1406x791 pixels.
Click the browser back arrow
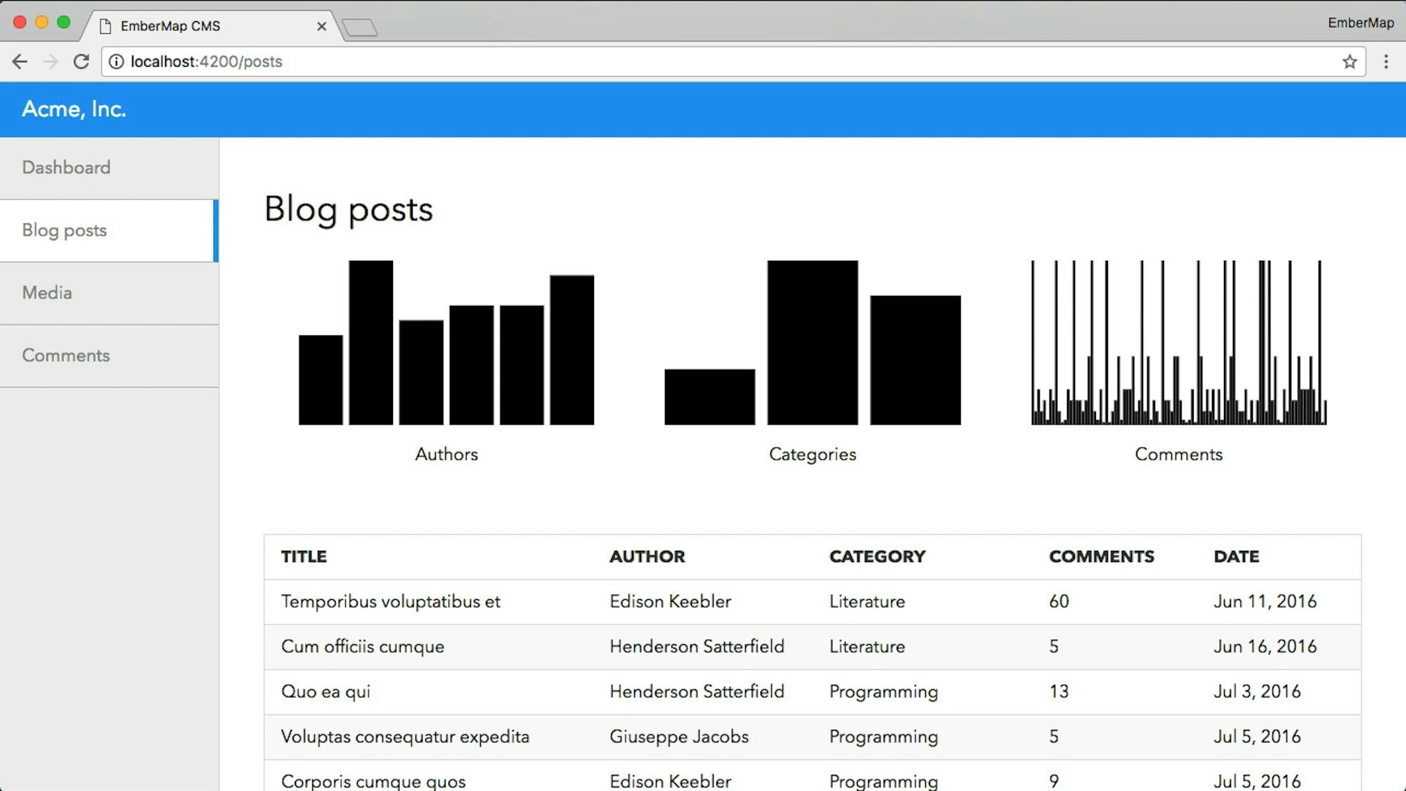click(x=19, y=62)
